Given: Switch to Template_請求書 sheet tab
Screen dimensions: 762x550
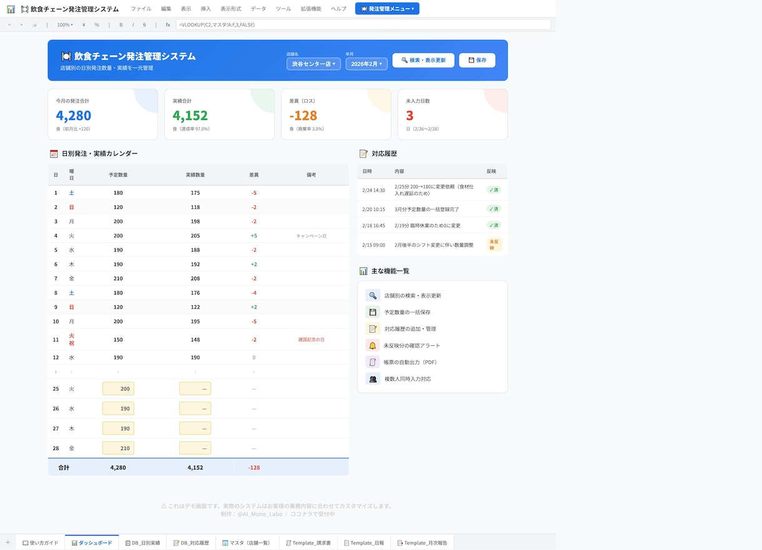Looking at the screenshot, I should 308,543.
